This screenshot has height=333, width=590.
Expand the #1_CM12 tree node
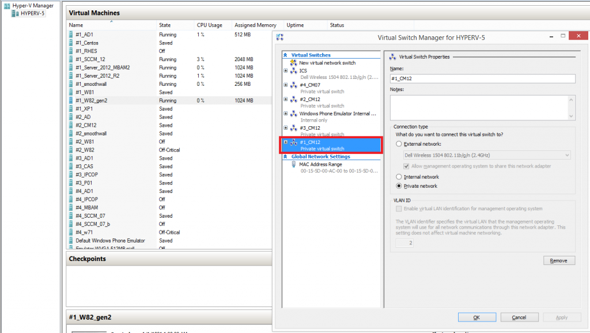(x=285, y=142)
